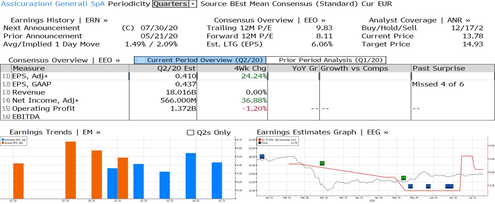Click the YoY Gr column header
Image resolution: width=495 pixels, height=204 pixels.
pyautogui.click(x=293, y=68)
